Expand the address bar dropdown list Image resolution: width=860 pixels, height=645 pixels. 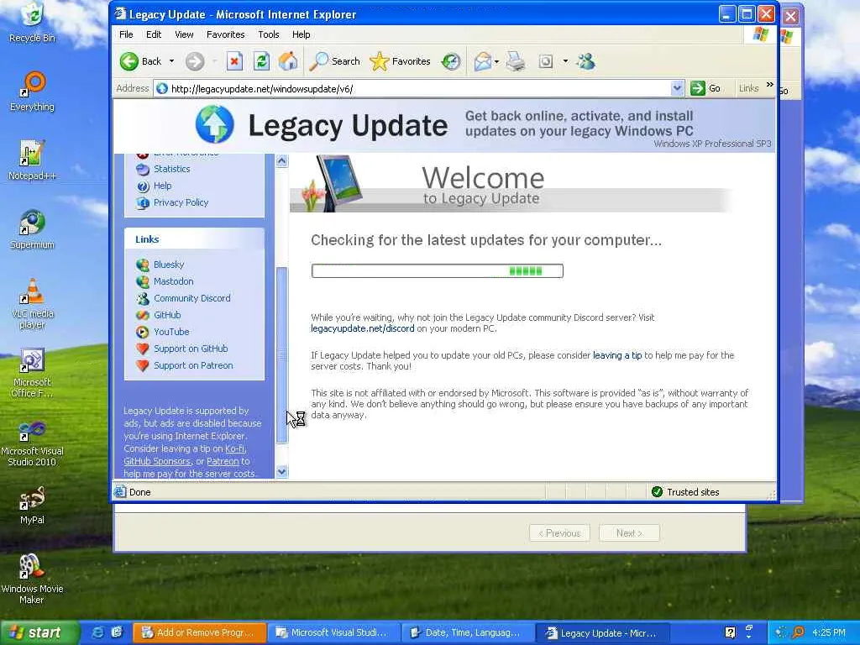point(678,88)
